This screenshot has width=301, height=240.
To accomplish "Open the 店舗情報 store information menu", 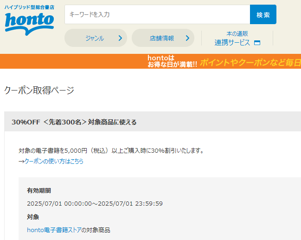I will click(163, 38).
